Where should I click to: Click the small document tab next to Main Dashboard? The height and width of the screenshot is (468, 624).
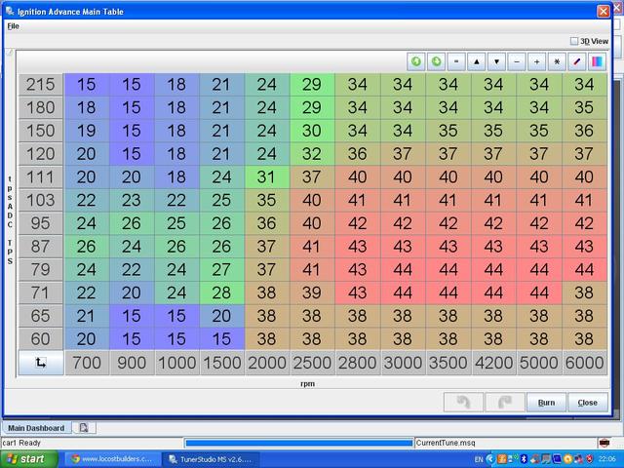[x=83, y=428]
